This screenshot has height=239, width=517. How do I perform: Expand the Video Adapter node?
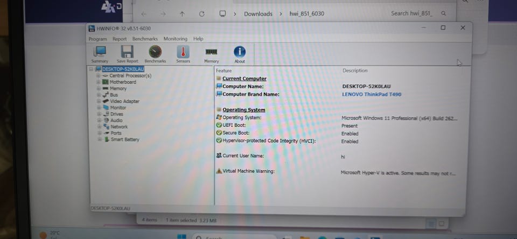tap(98, 101)
